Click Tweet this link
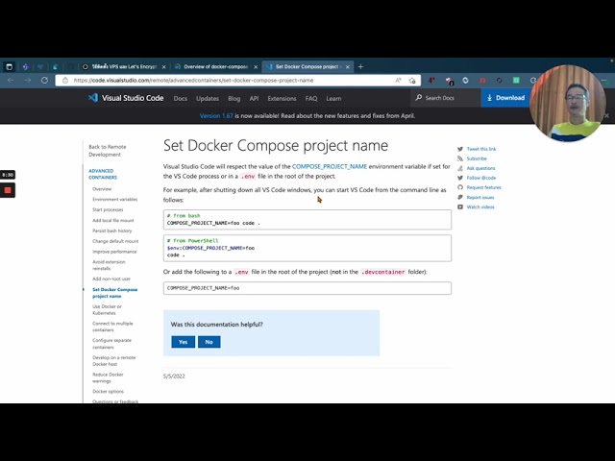 pos(481,149)
